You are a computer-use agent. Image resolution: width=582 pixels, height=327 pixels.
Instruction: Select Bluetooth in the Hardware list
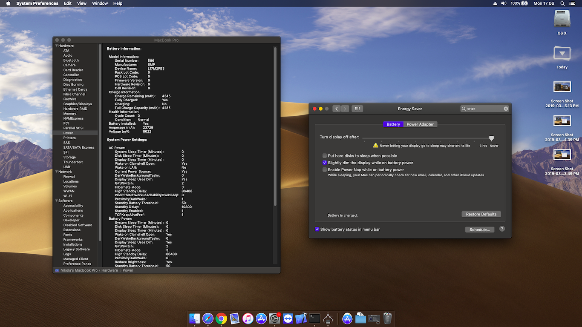point(71,60)
